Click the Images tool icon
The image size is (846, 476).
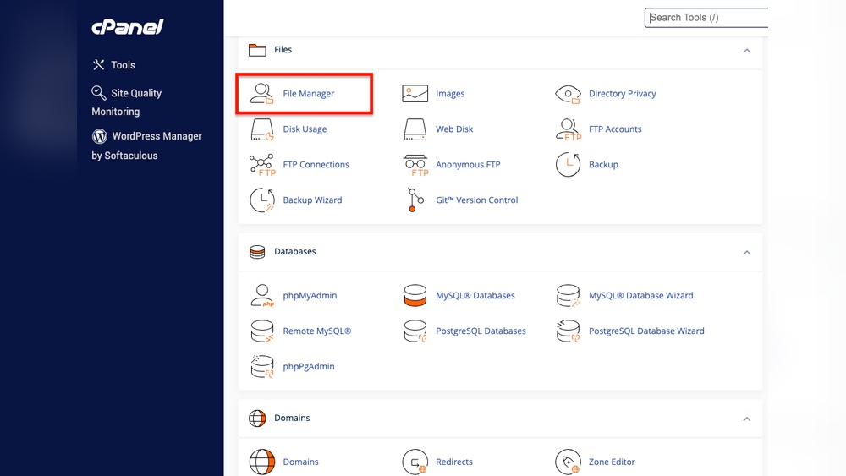415,93
